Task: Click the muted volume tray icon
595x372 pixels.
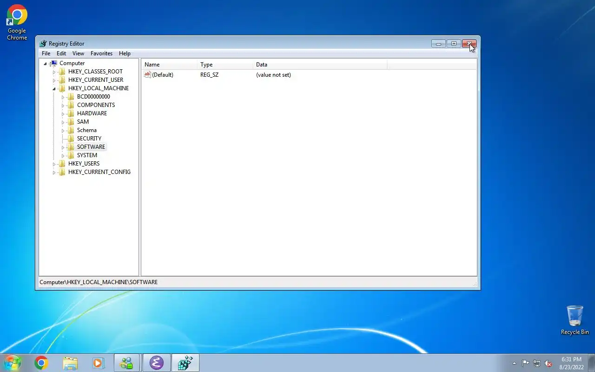Action: pos(548,363)
